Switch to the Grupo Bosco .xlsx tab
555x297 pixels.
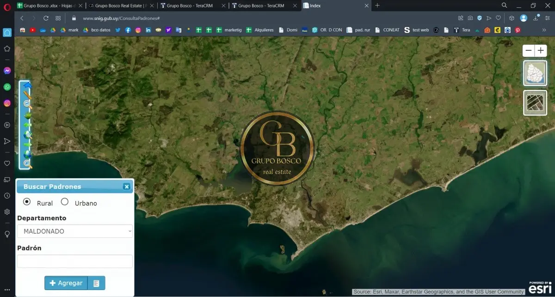click(49, 6)
